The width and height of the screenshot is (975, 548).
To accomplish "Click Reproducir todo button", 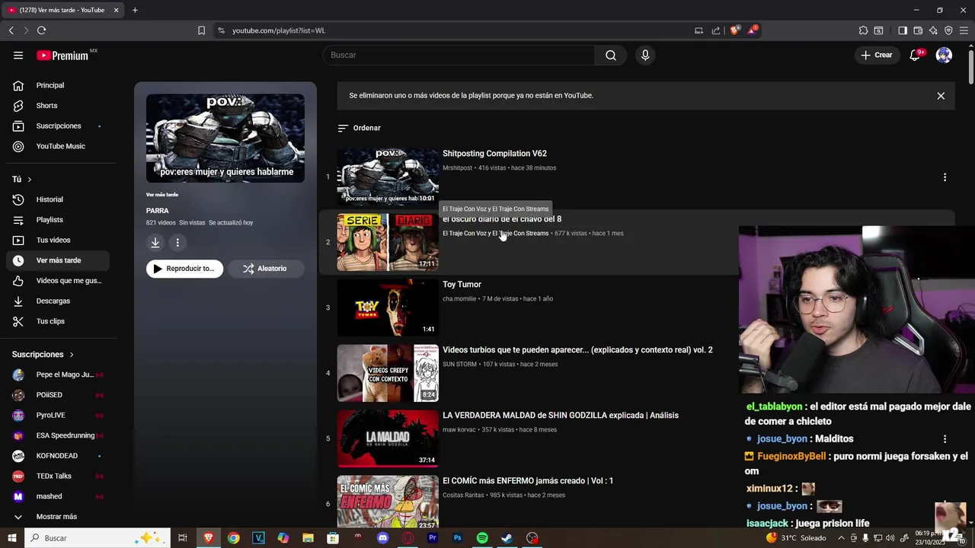I will pyautogui.click(x=185, y=269).
